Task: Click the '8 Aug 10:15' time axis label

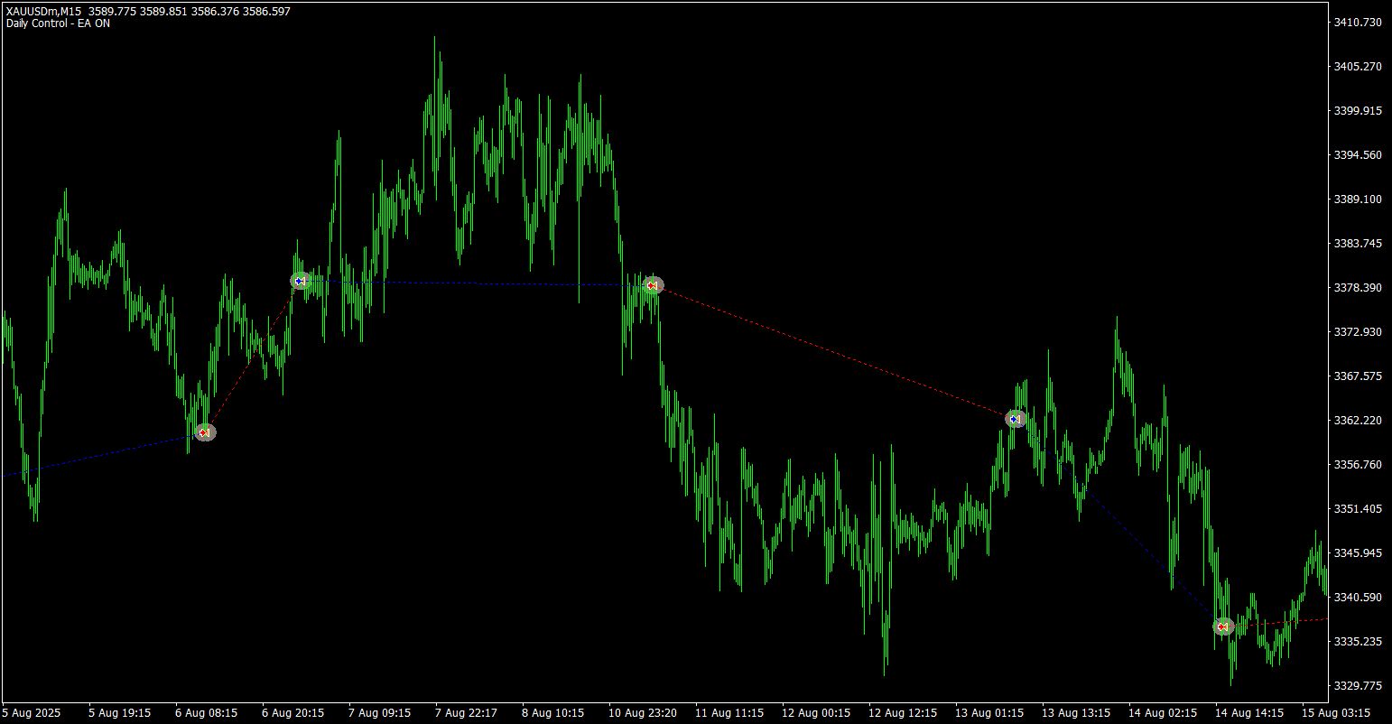Action: pos(553,712)
